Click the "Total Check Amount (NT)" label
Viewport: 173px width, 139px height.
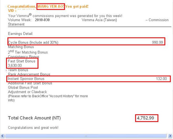34,118
